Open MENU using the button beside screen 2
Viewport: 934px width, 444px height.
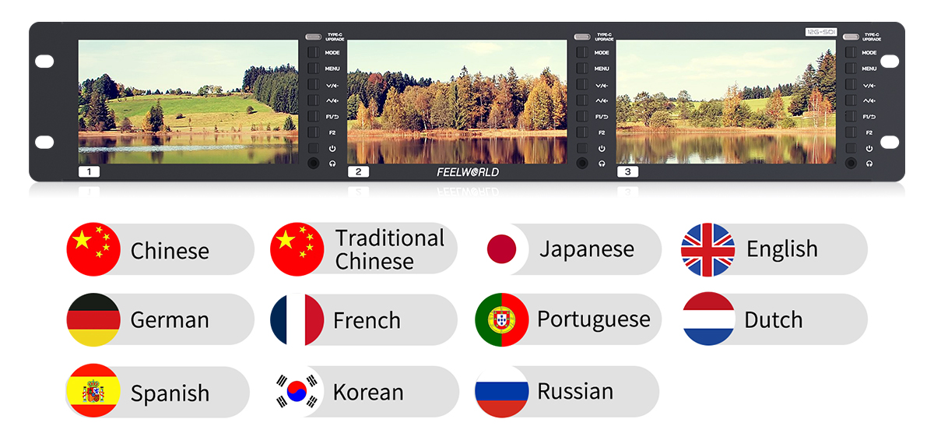[x=581, y=69]
